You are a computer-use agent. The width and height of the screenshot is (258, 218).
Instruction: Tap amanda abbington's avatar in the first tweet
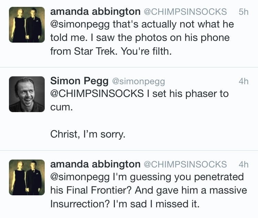tap(26, 25)
